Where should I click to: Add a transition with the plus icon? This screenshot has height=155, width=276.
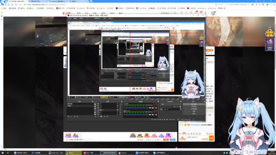coord(175,107)
